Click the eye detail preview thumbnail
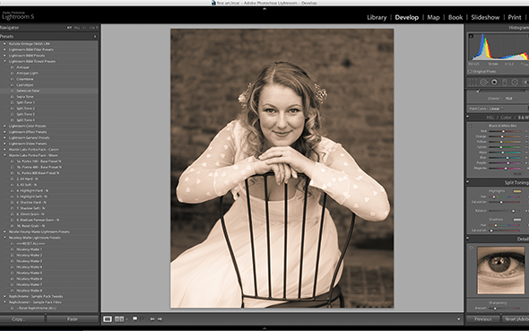The image size is (529, 331). point(501,270)
